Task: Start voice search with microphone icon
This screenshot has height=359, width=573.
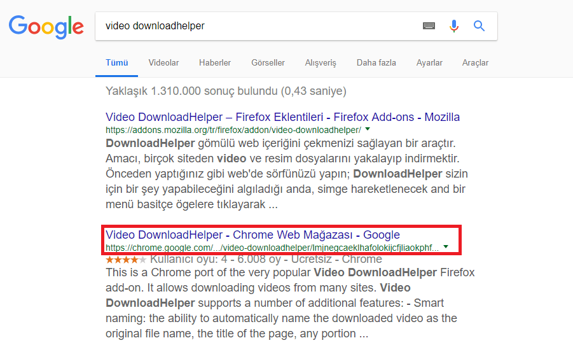Action: (x=454, y=26)
